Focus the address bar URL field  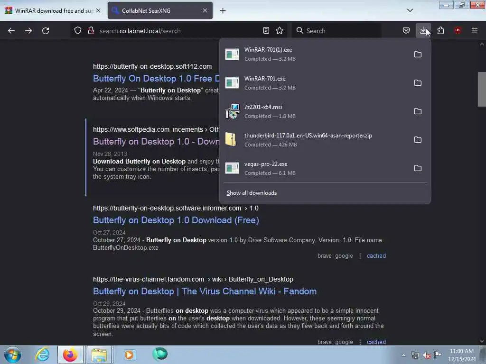(178, 31)
